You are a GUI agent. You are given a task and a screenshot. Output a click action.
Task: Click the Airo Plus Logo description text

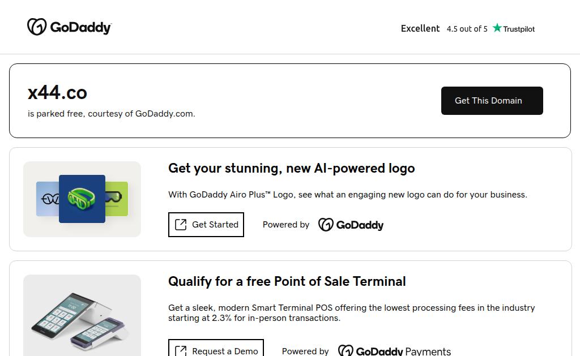[x=347, y=195]
